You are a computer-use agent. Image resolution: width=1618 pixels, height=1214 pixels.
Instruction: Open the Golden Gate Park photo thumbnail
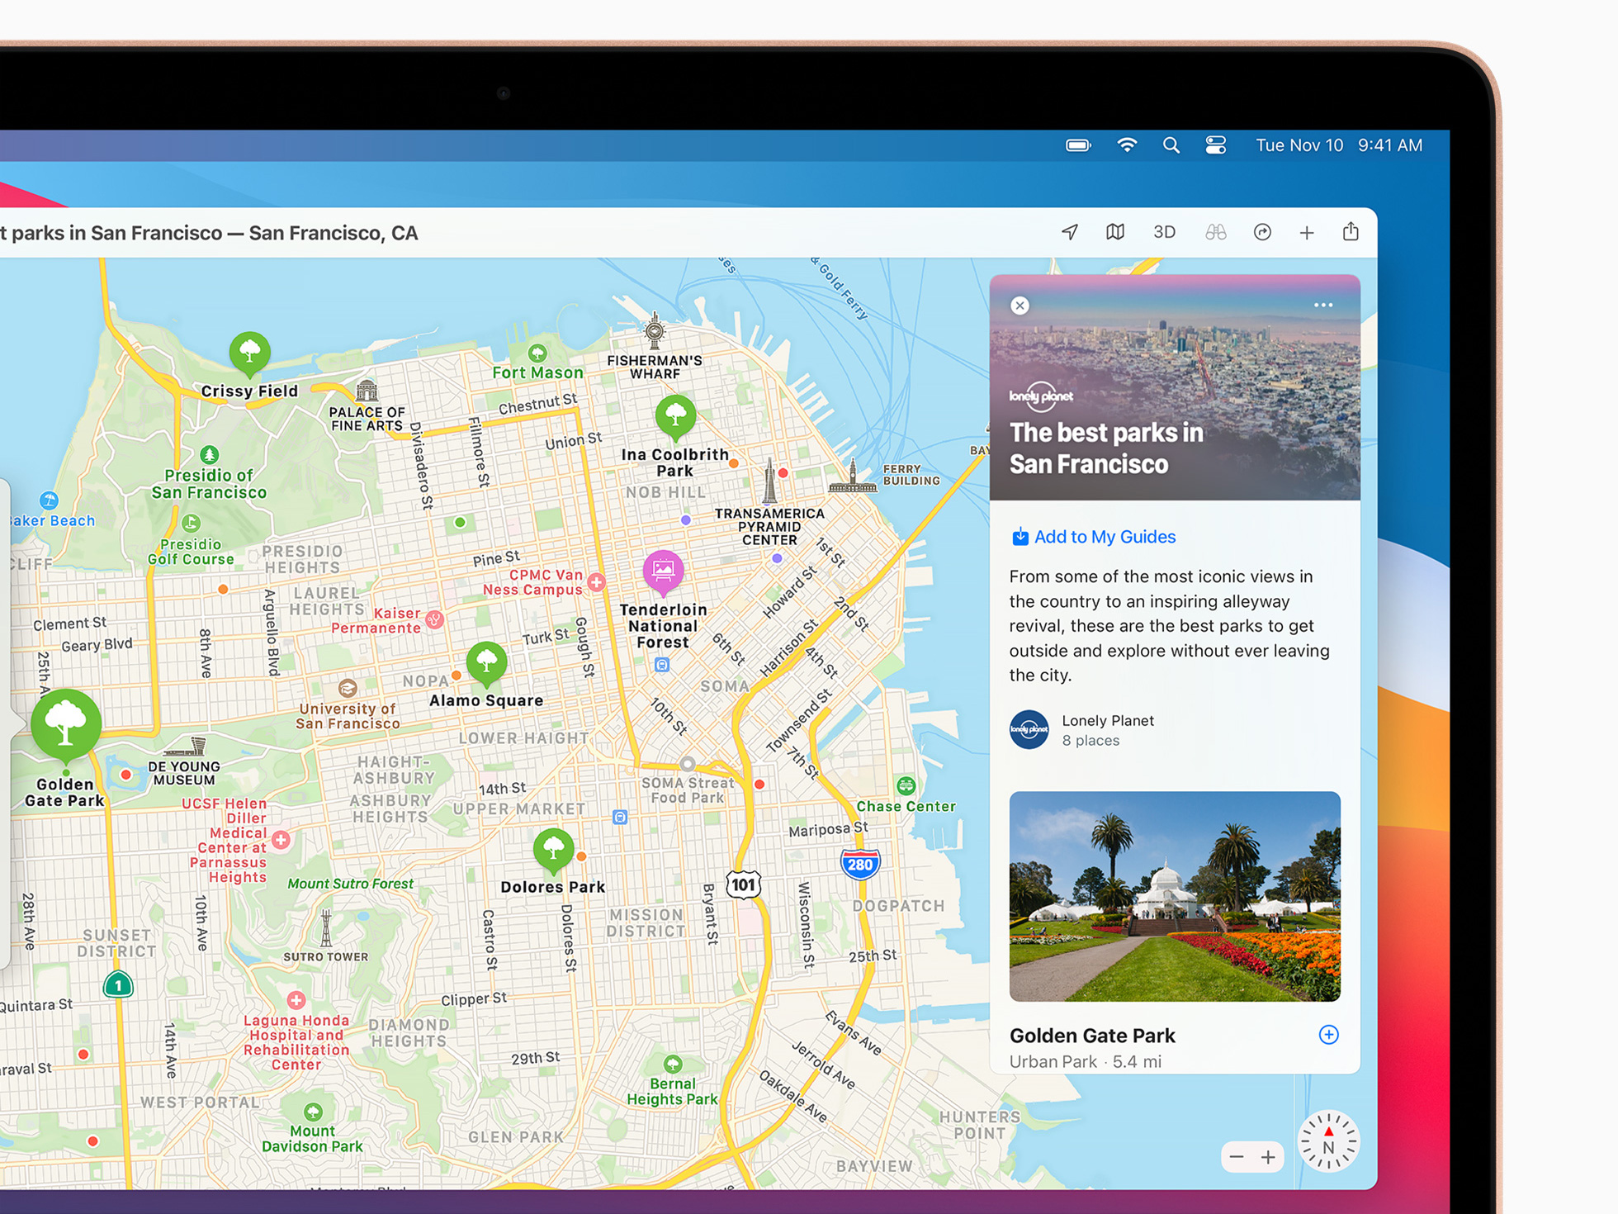[1174, 896]
